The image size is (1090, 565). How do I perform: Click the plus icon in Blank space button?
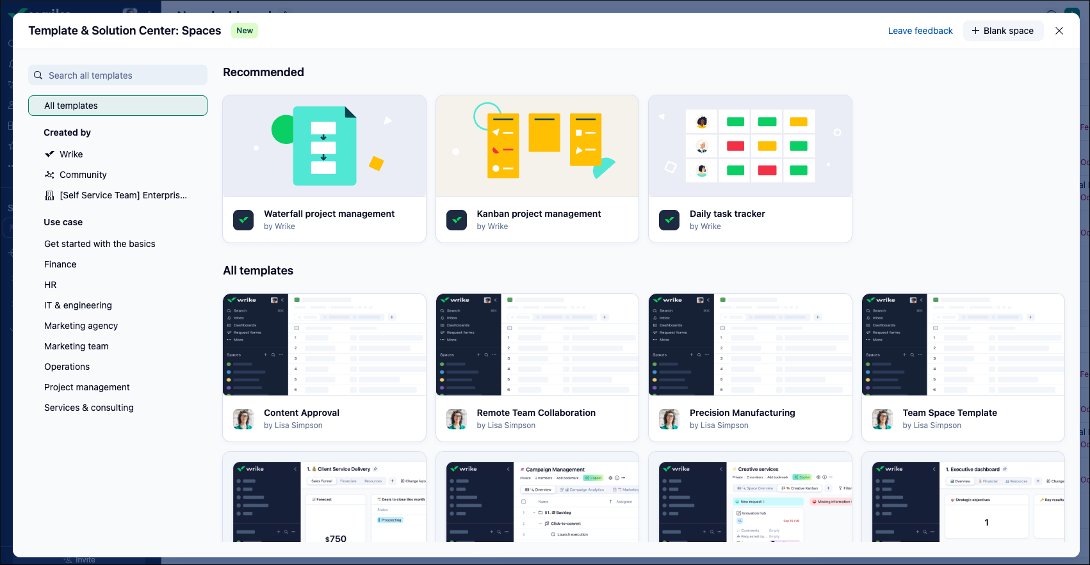click(975, 31)
